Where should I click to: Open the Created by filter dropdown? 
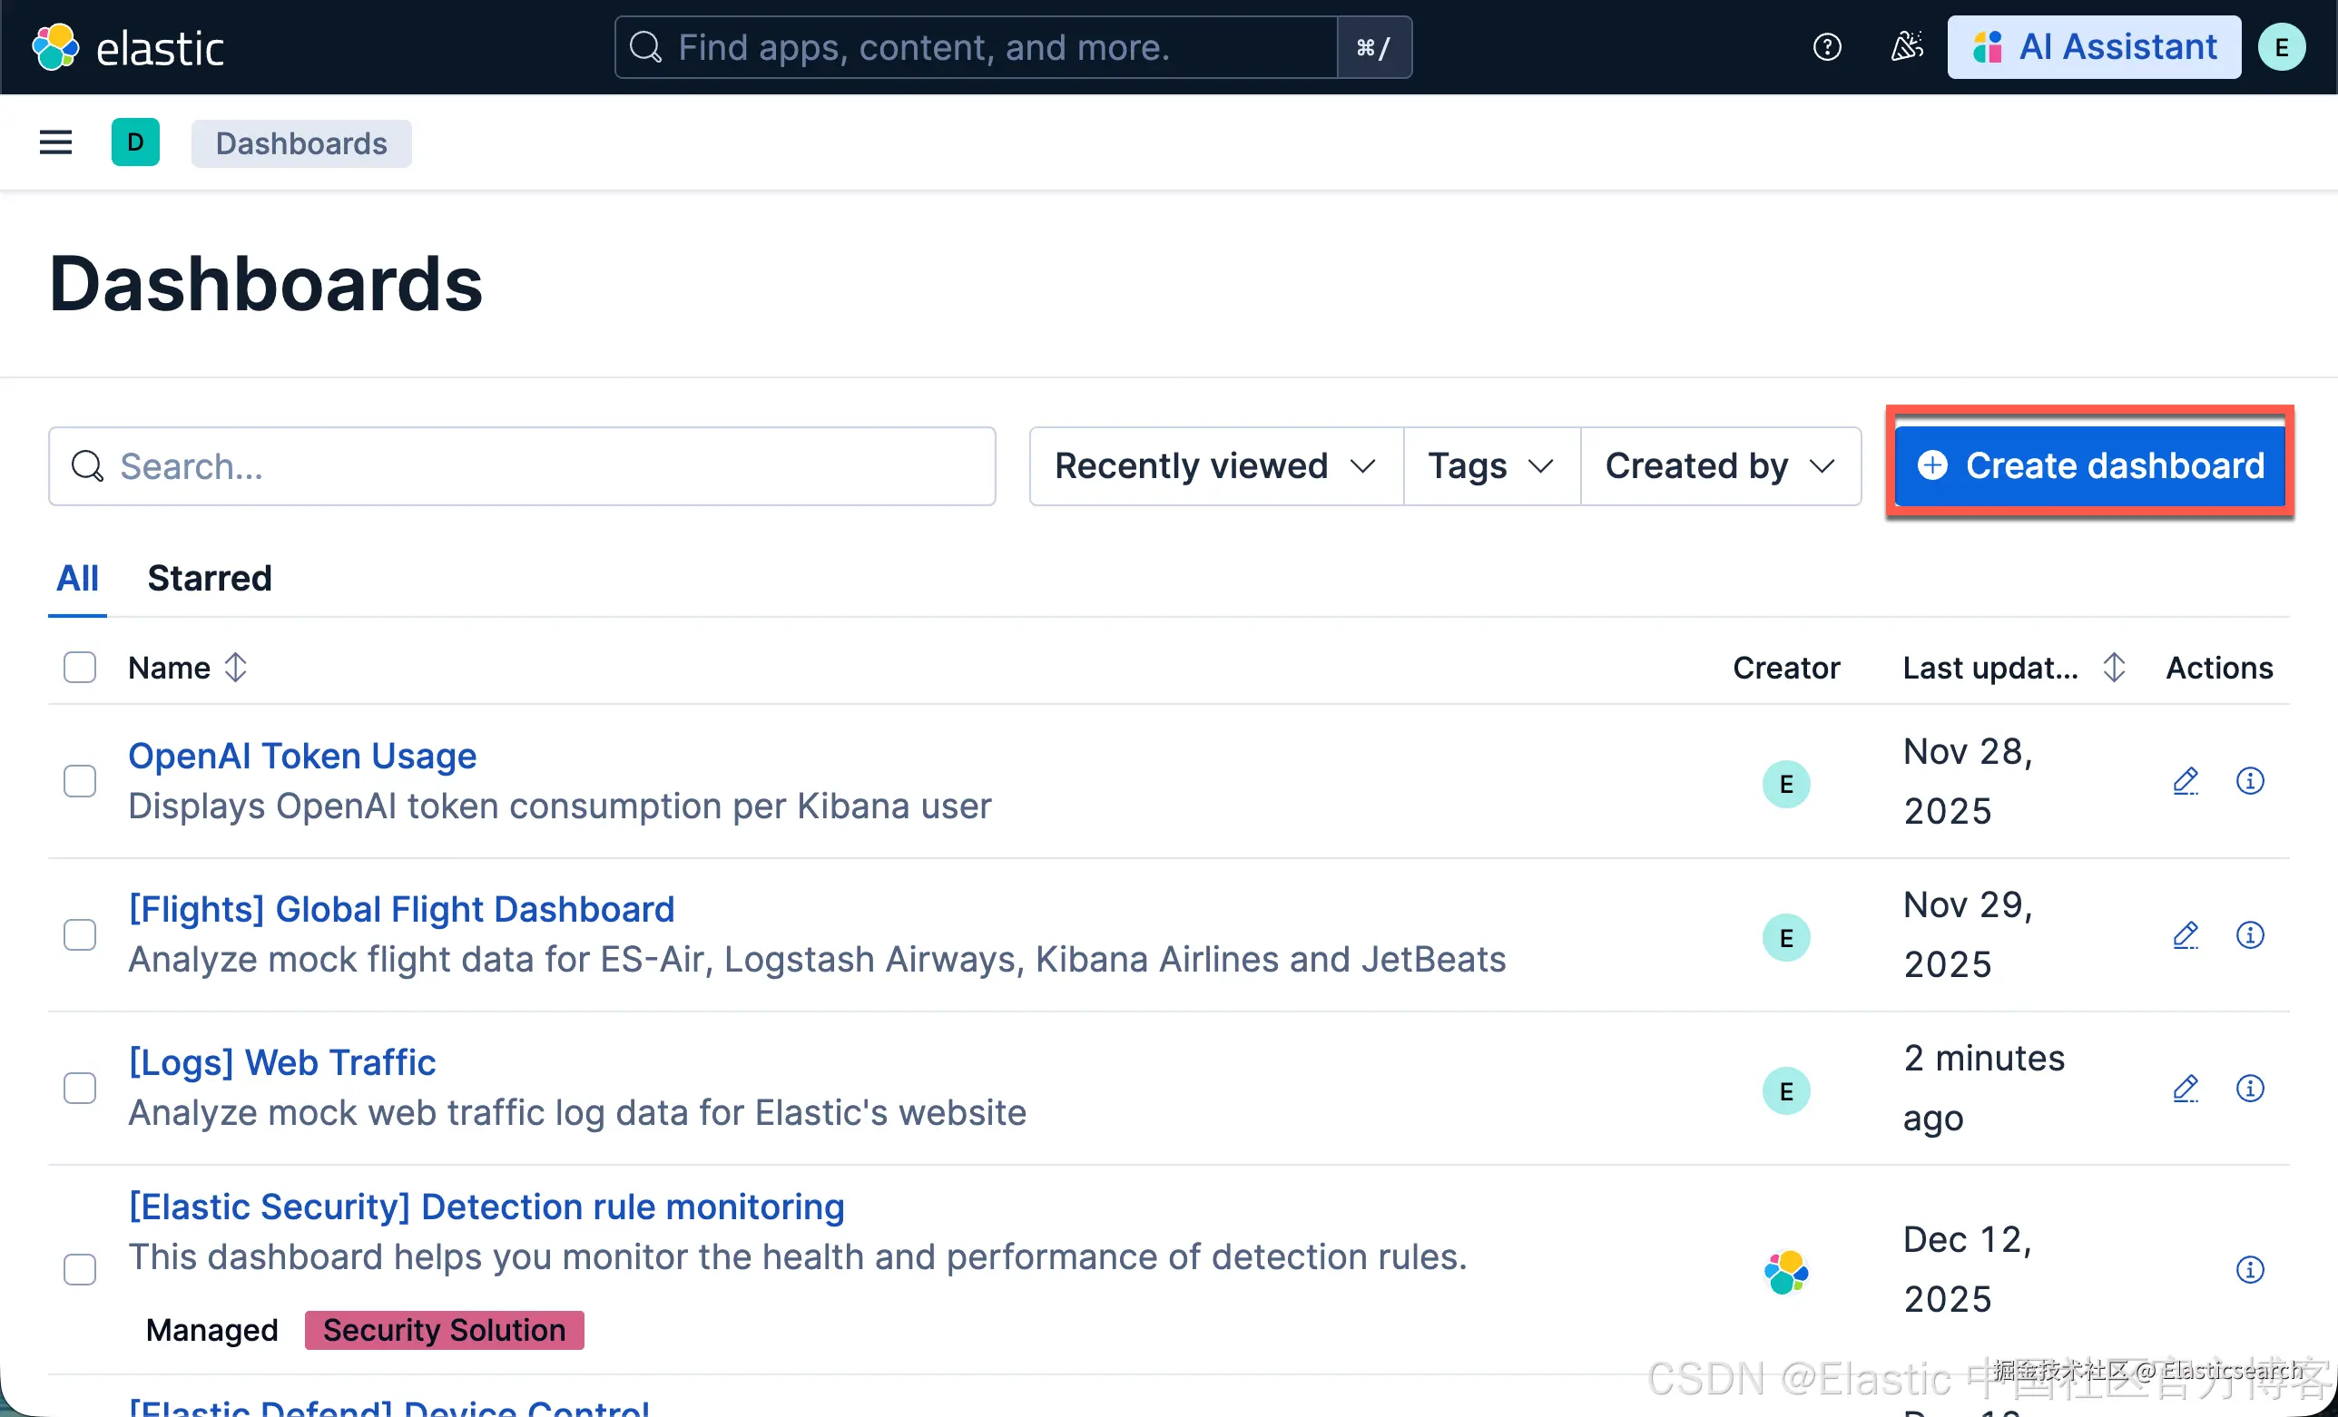point(1719,465)
